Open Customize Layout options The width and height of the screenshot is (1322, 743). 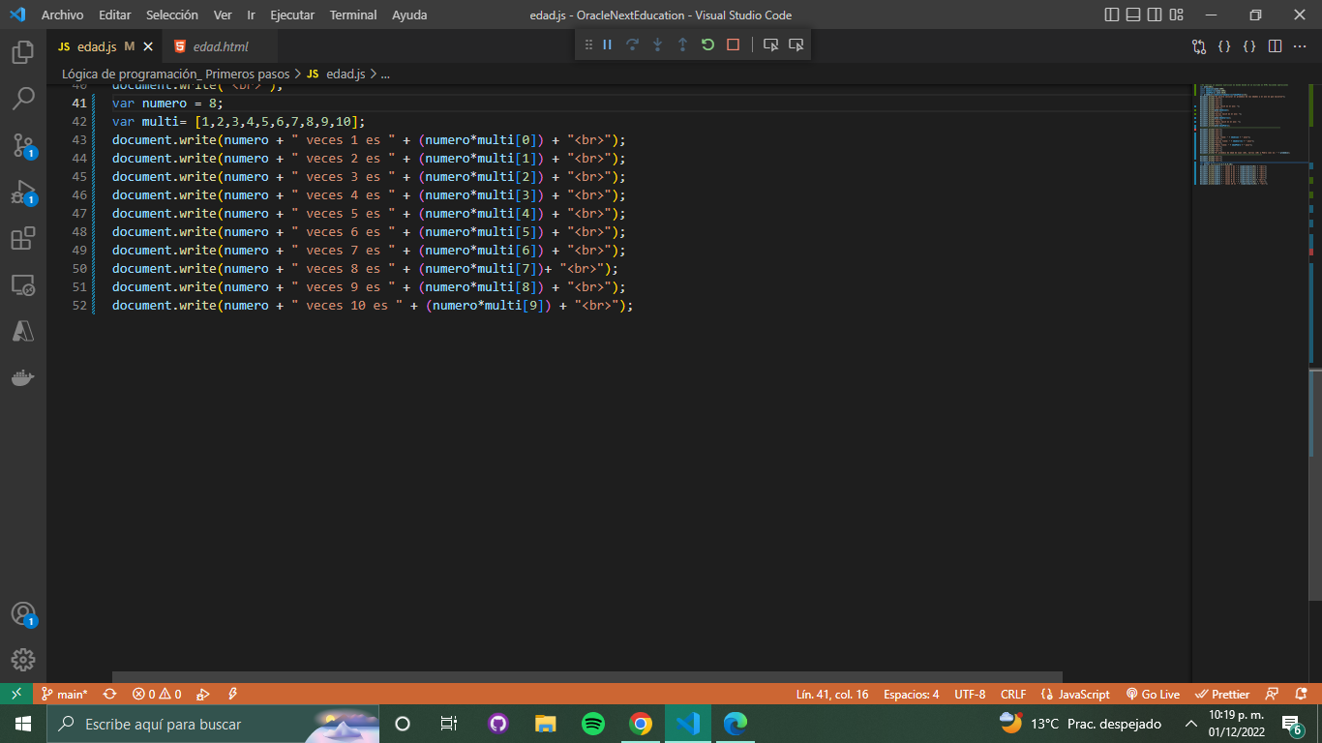(1177, 15)
